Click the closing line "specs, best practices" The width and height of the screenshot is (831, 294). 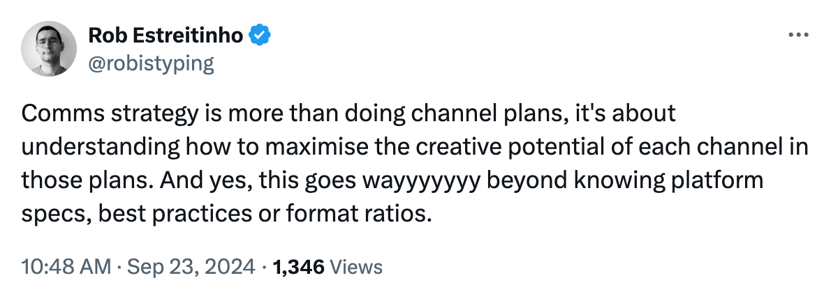[223, 215]
